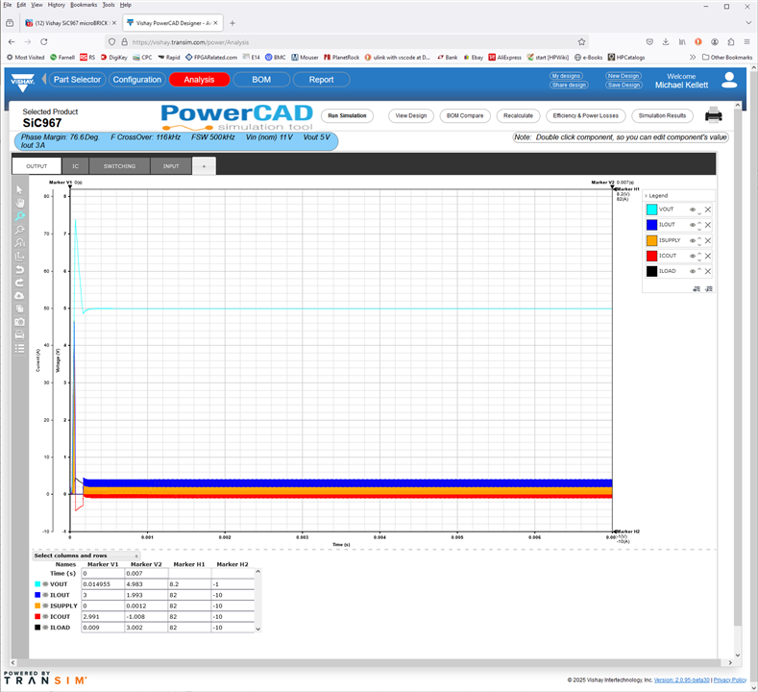Open the browser tab list dropdown arrow

[748, 23]
